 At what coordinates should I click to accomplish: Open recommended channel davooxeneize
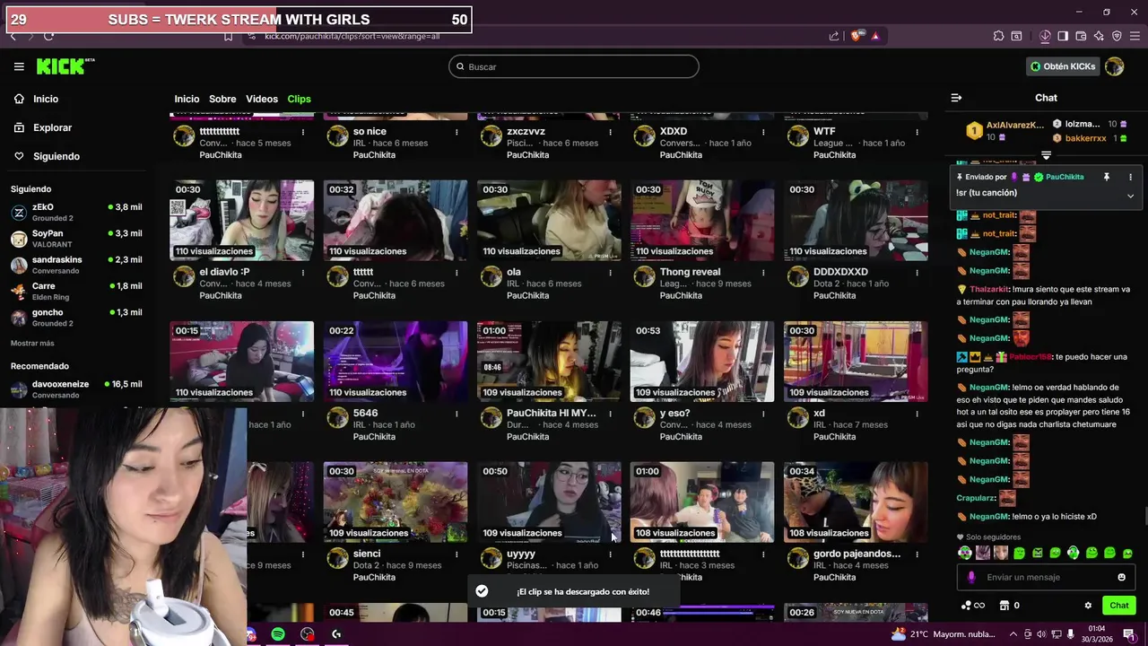75,389
